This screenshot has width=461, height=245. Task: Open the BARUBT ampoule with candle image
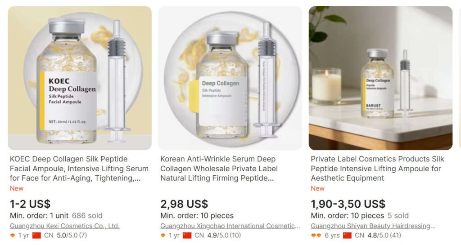[x=380, y=78]
